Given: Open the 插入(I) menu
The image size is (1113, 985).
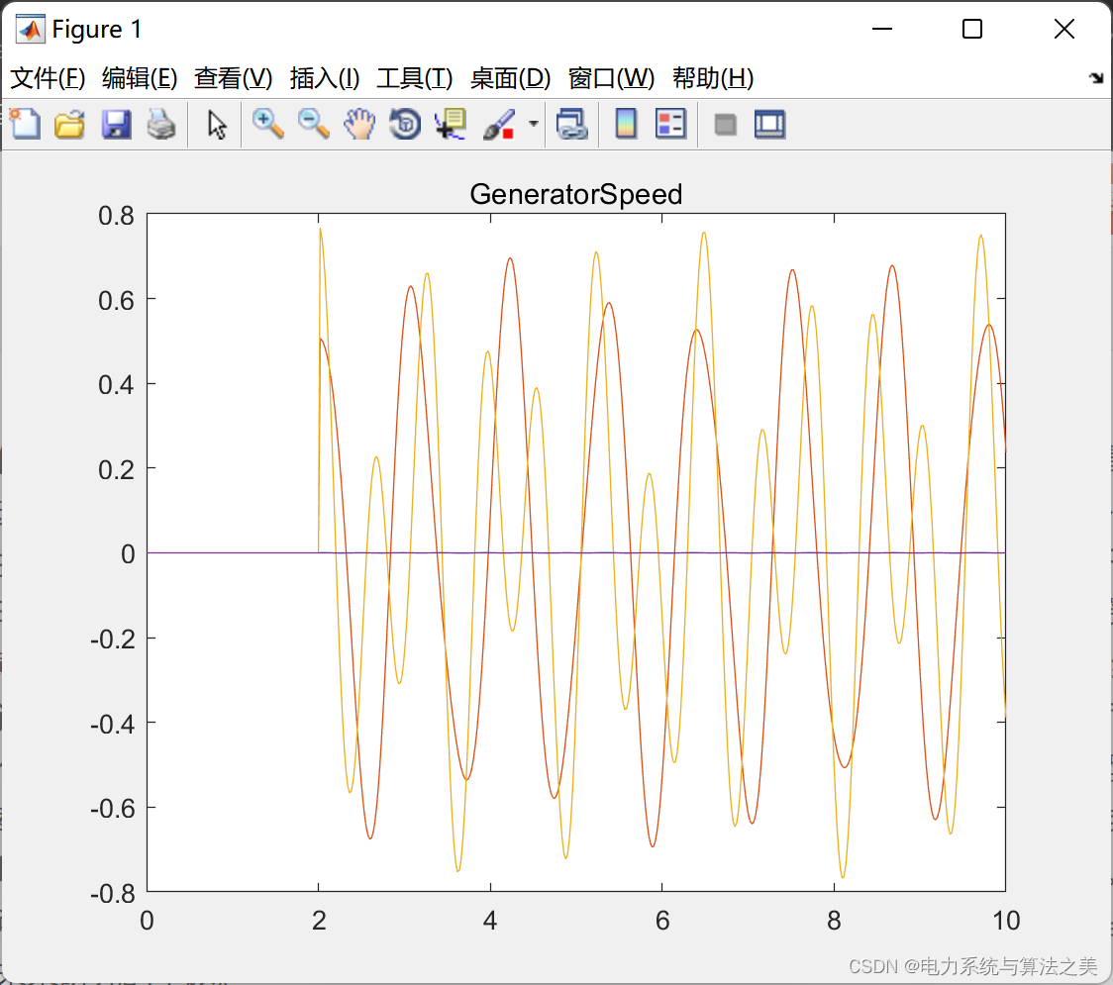Looking at the screenshot, I should [x=325, y=78].
